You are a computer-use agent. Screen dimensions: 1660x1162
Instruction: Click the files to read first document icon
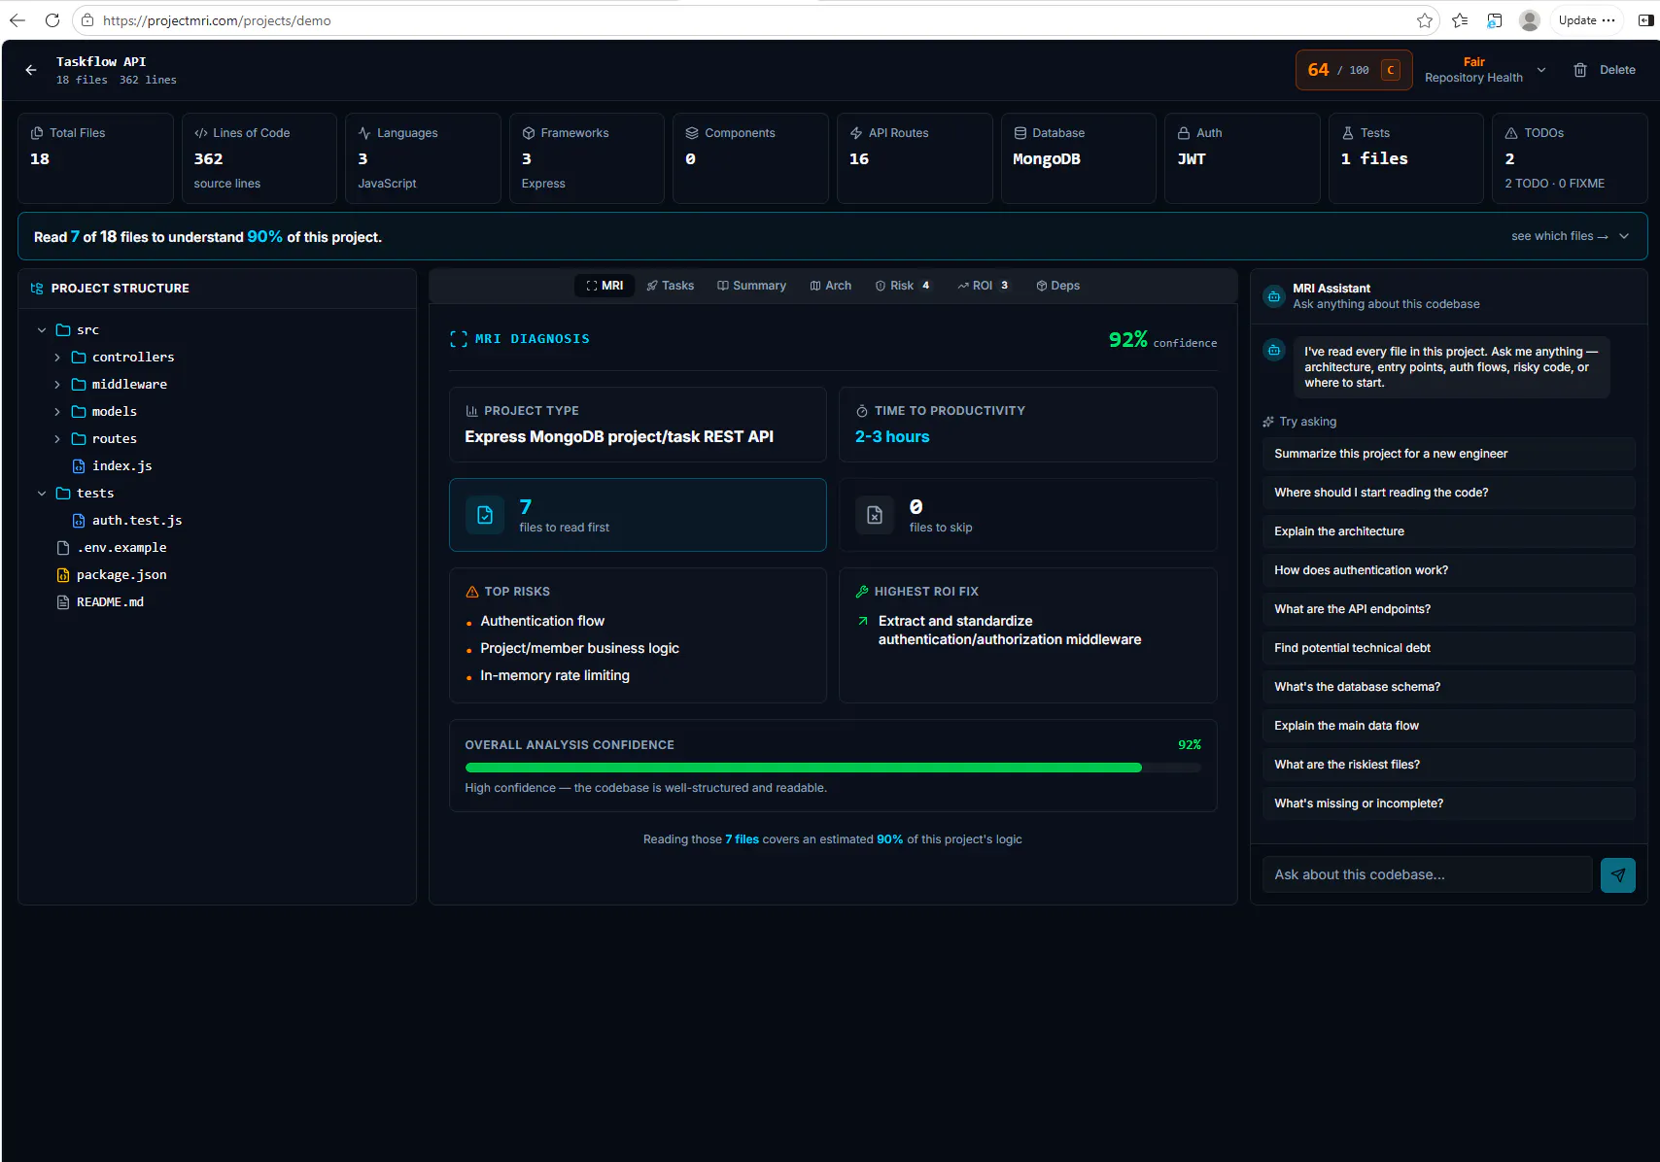click(x=485, y=515)
